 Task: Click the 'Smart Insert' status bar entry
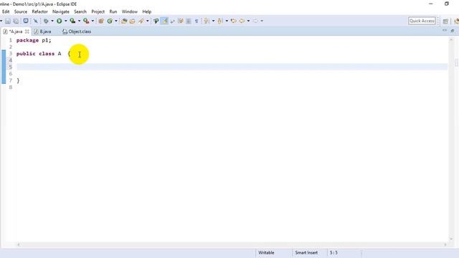tap(306, 252)
